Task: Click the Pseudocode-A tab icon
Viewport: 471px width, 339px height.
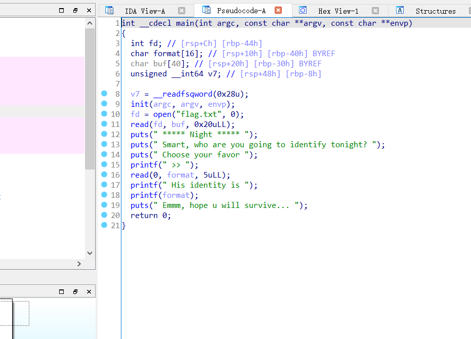Action: [x=206, y=10]
